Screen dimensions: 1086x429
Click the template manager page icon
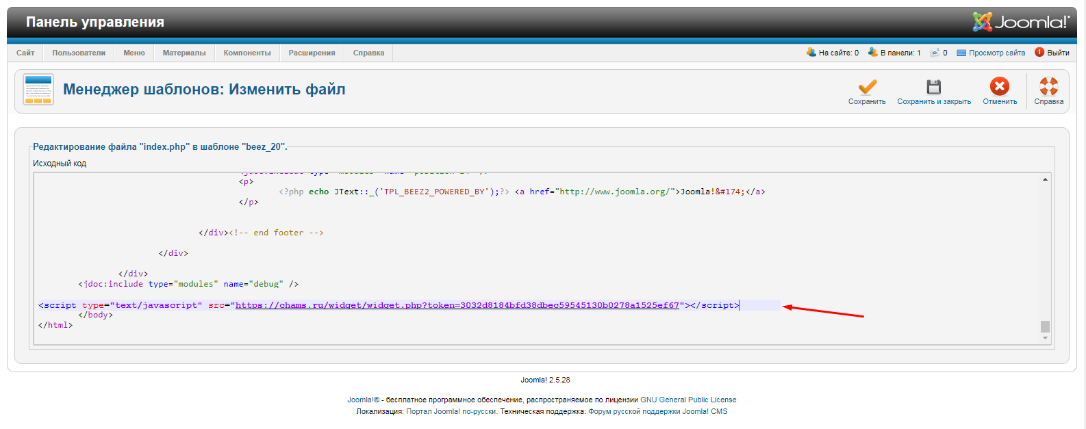pyautogui.click(x=38, y=90)
